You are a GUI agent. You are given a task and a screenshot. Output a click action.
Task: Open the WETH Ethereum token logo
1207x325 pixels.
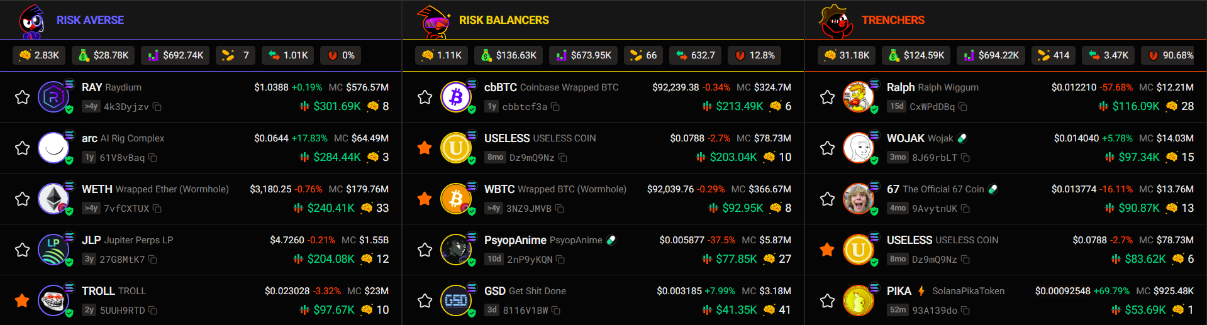click(x=53, y=199)
